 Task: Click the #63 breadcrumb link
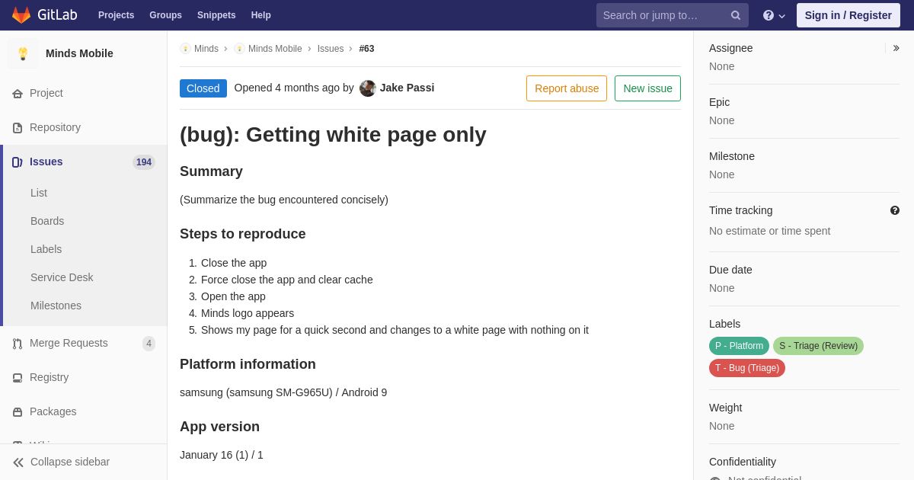pos(366,49)
